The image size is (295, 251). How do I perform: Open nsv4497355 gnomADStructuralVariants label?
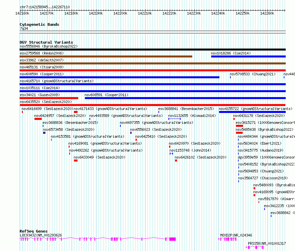click(x=156, y=123)
